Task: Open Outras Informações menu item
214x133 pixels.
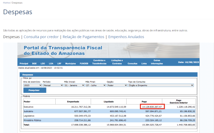Action: click(x=157, y=62)
